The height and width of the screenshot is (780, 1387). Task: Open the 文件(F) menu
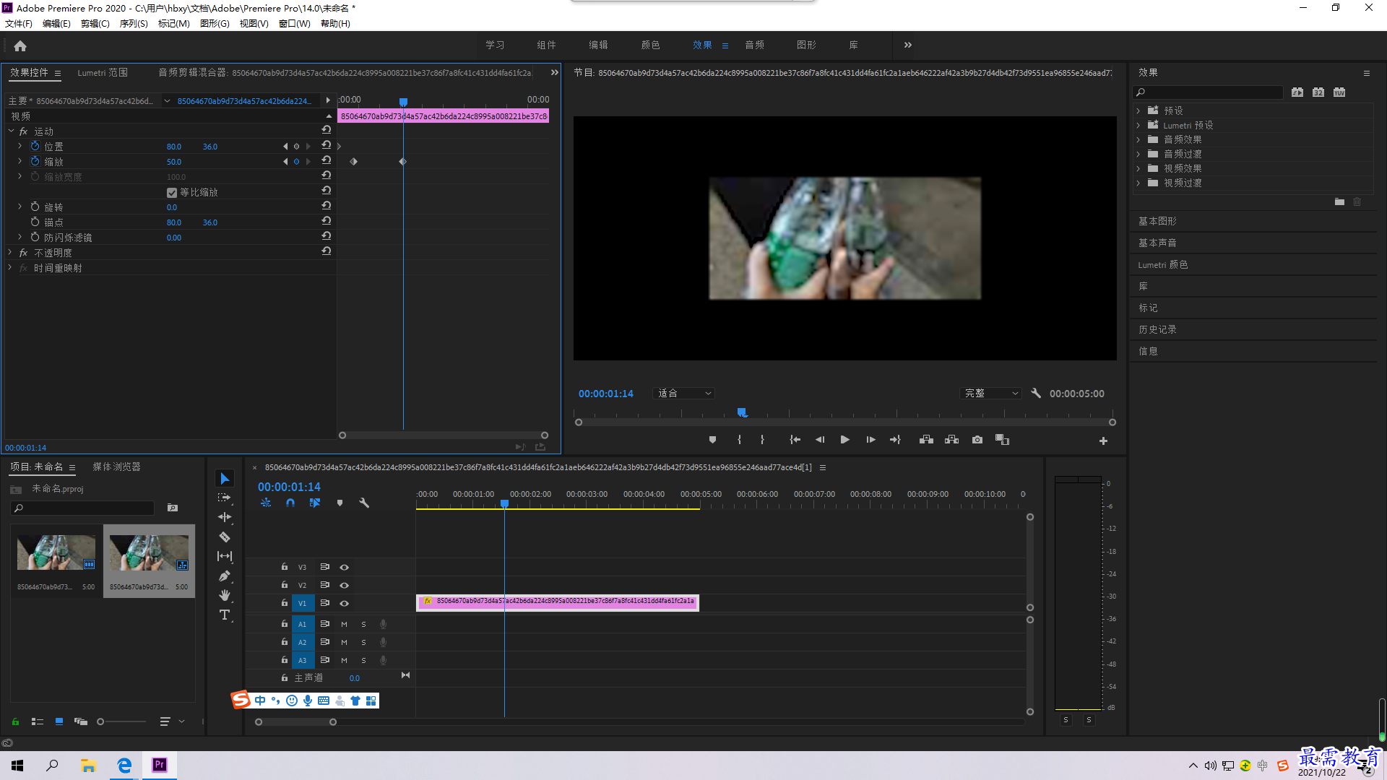click(19, 23)
